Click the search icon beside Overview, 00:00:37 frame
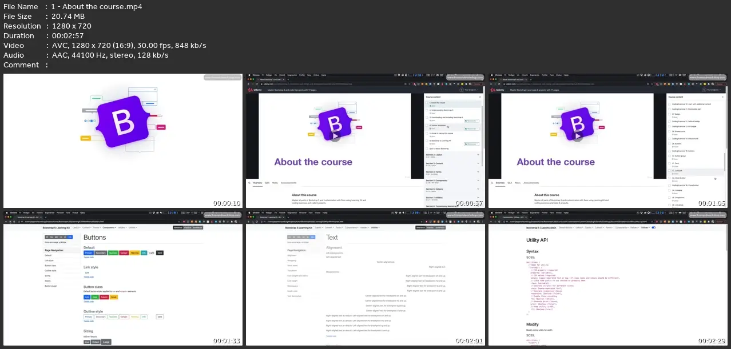This screenshot has height=349, width=731. tap(249, 183)
